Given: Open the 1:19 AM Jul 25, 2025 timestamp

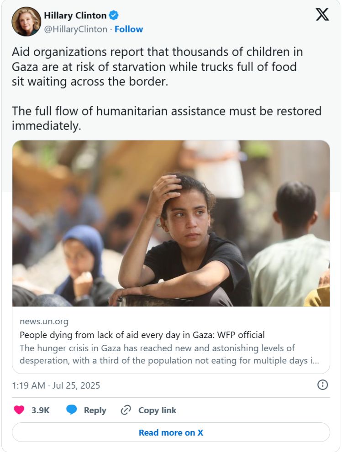Looking at the screenshot, I should [x=56, y=385].
